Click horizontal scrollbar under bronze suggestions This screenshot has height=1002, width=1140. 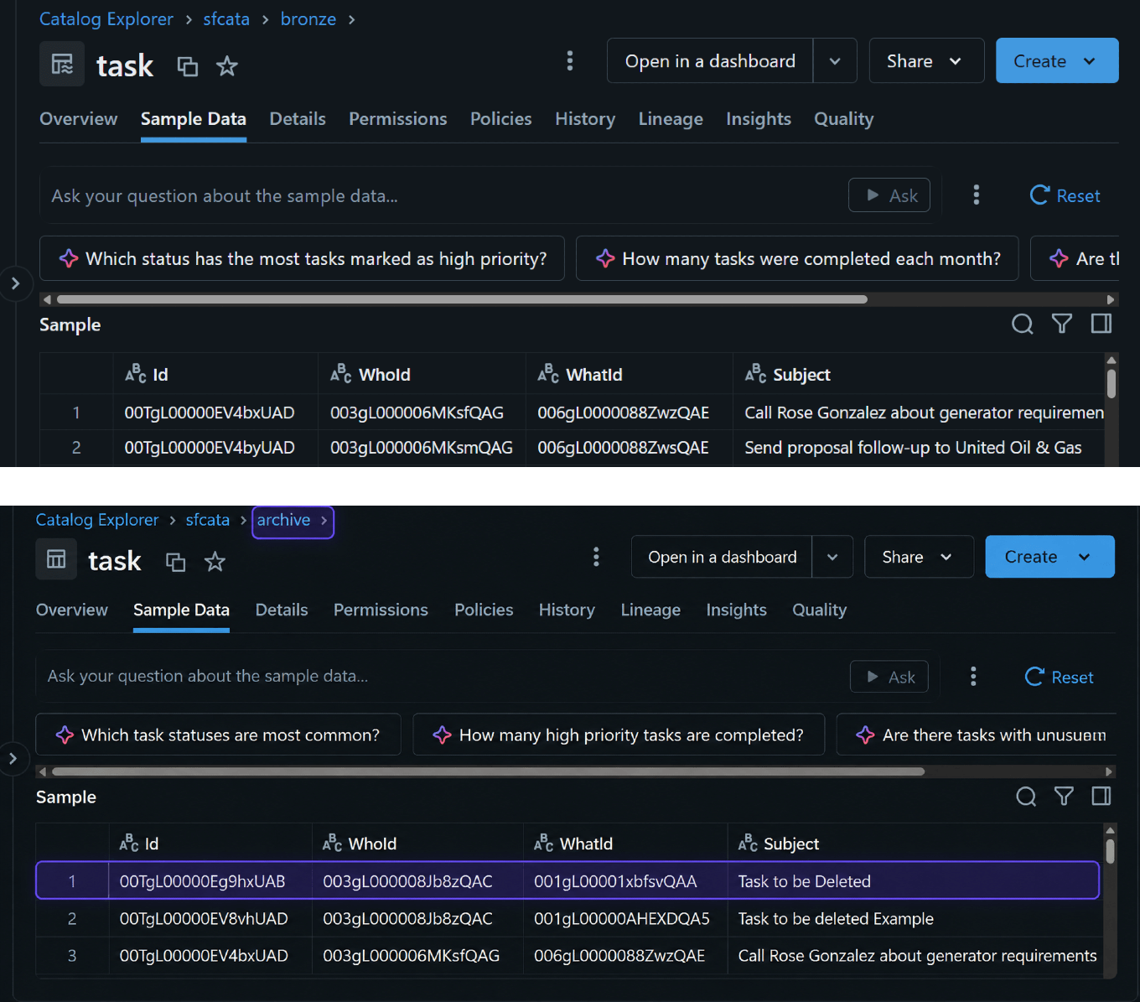click(462, 299)
